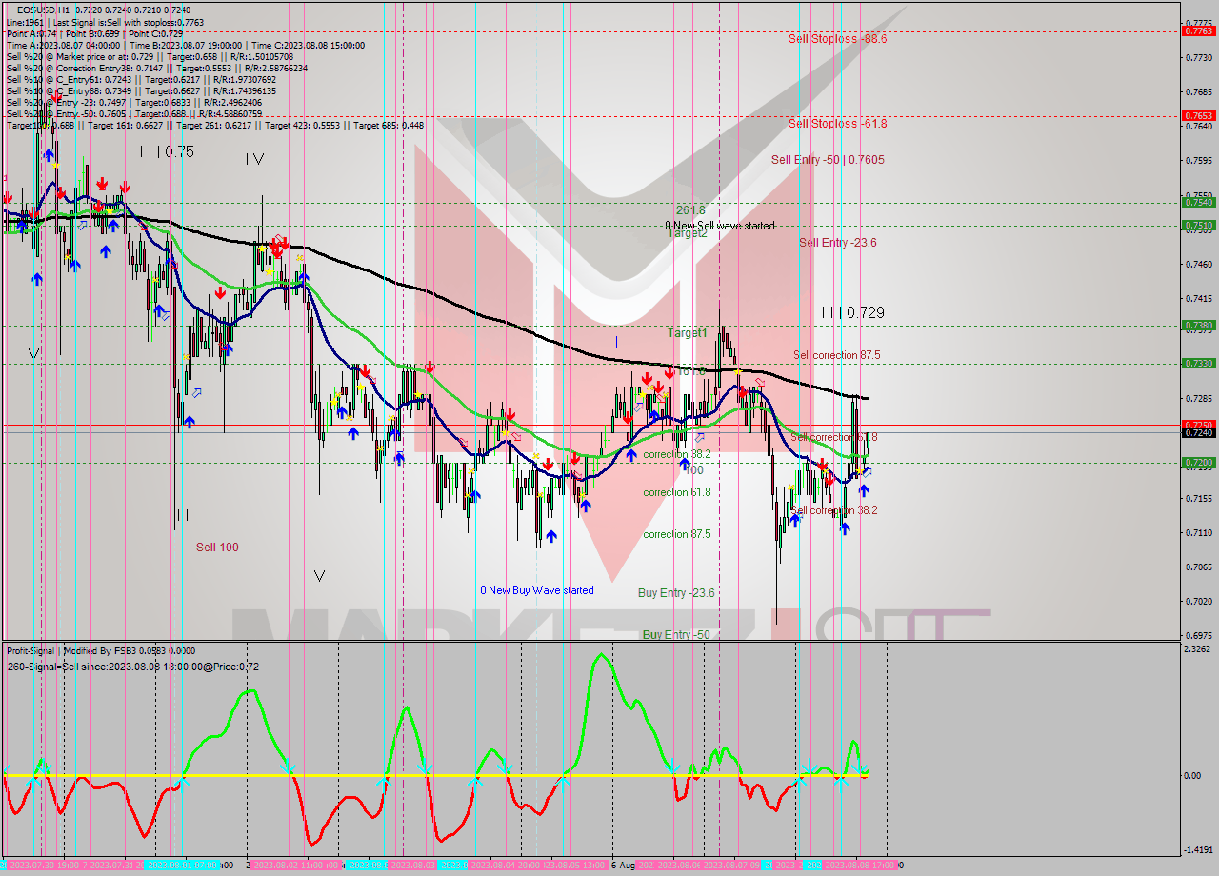Click the 'I I I 0.729' wave label
This screenshot has height=876, width=1219.
(x=853, y=312)
